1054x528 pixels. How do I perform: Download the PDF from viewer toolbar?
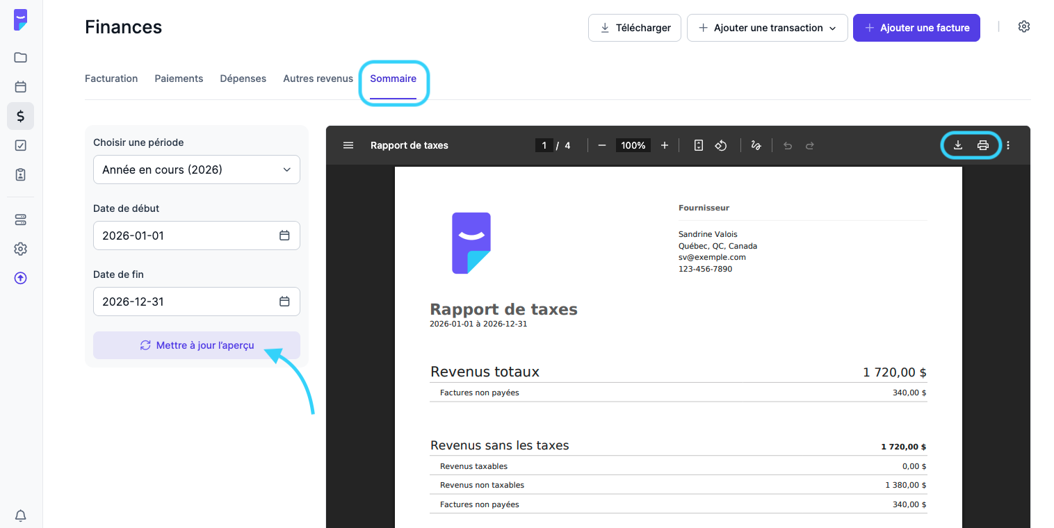[957, 145]
